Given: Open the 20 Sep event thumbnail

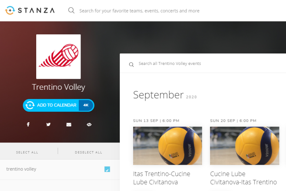Looking at the screenshot, I should point(244,146).
